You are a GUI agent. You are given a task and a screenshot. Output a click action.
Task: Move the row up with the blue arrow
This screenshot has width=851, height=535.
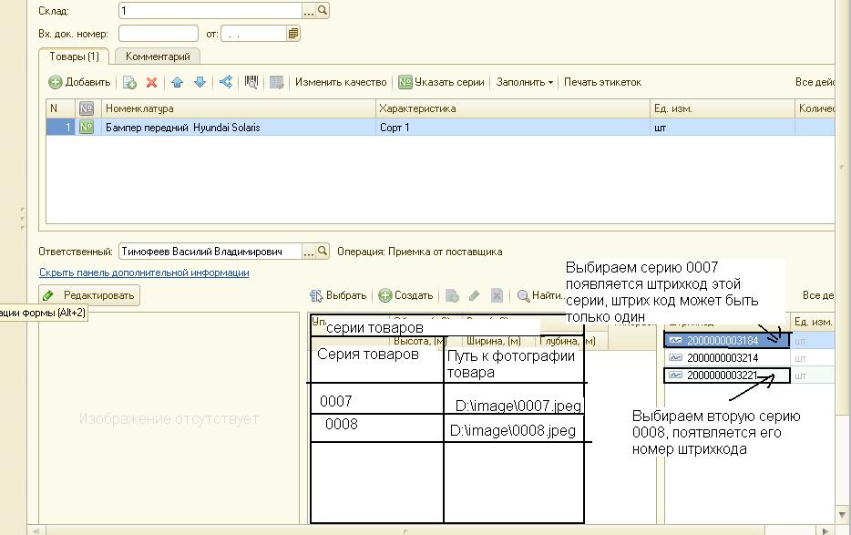(177, 82)
